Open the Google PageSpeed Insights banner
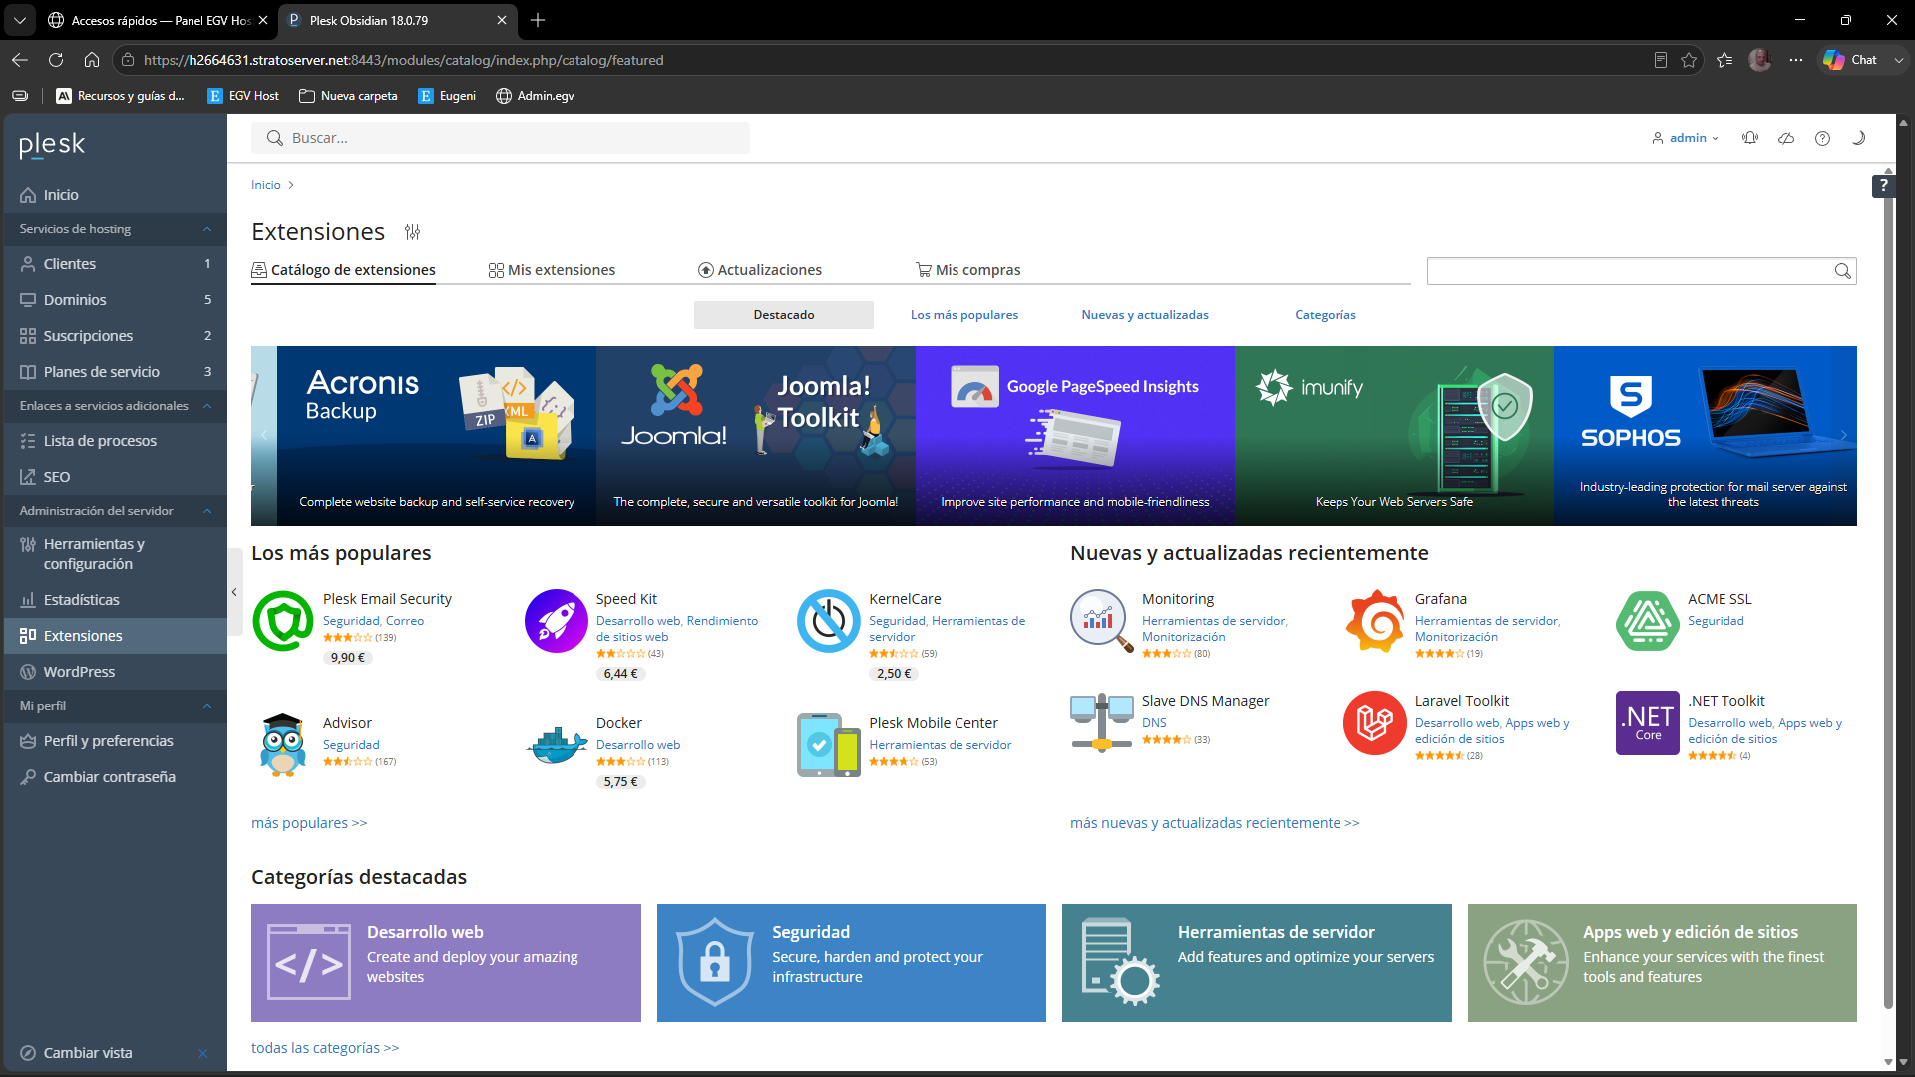The height and width of the screenshot is (1077, 1915). (x=1075, y=436)
